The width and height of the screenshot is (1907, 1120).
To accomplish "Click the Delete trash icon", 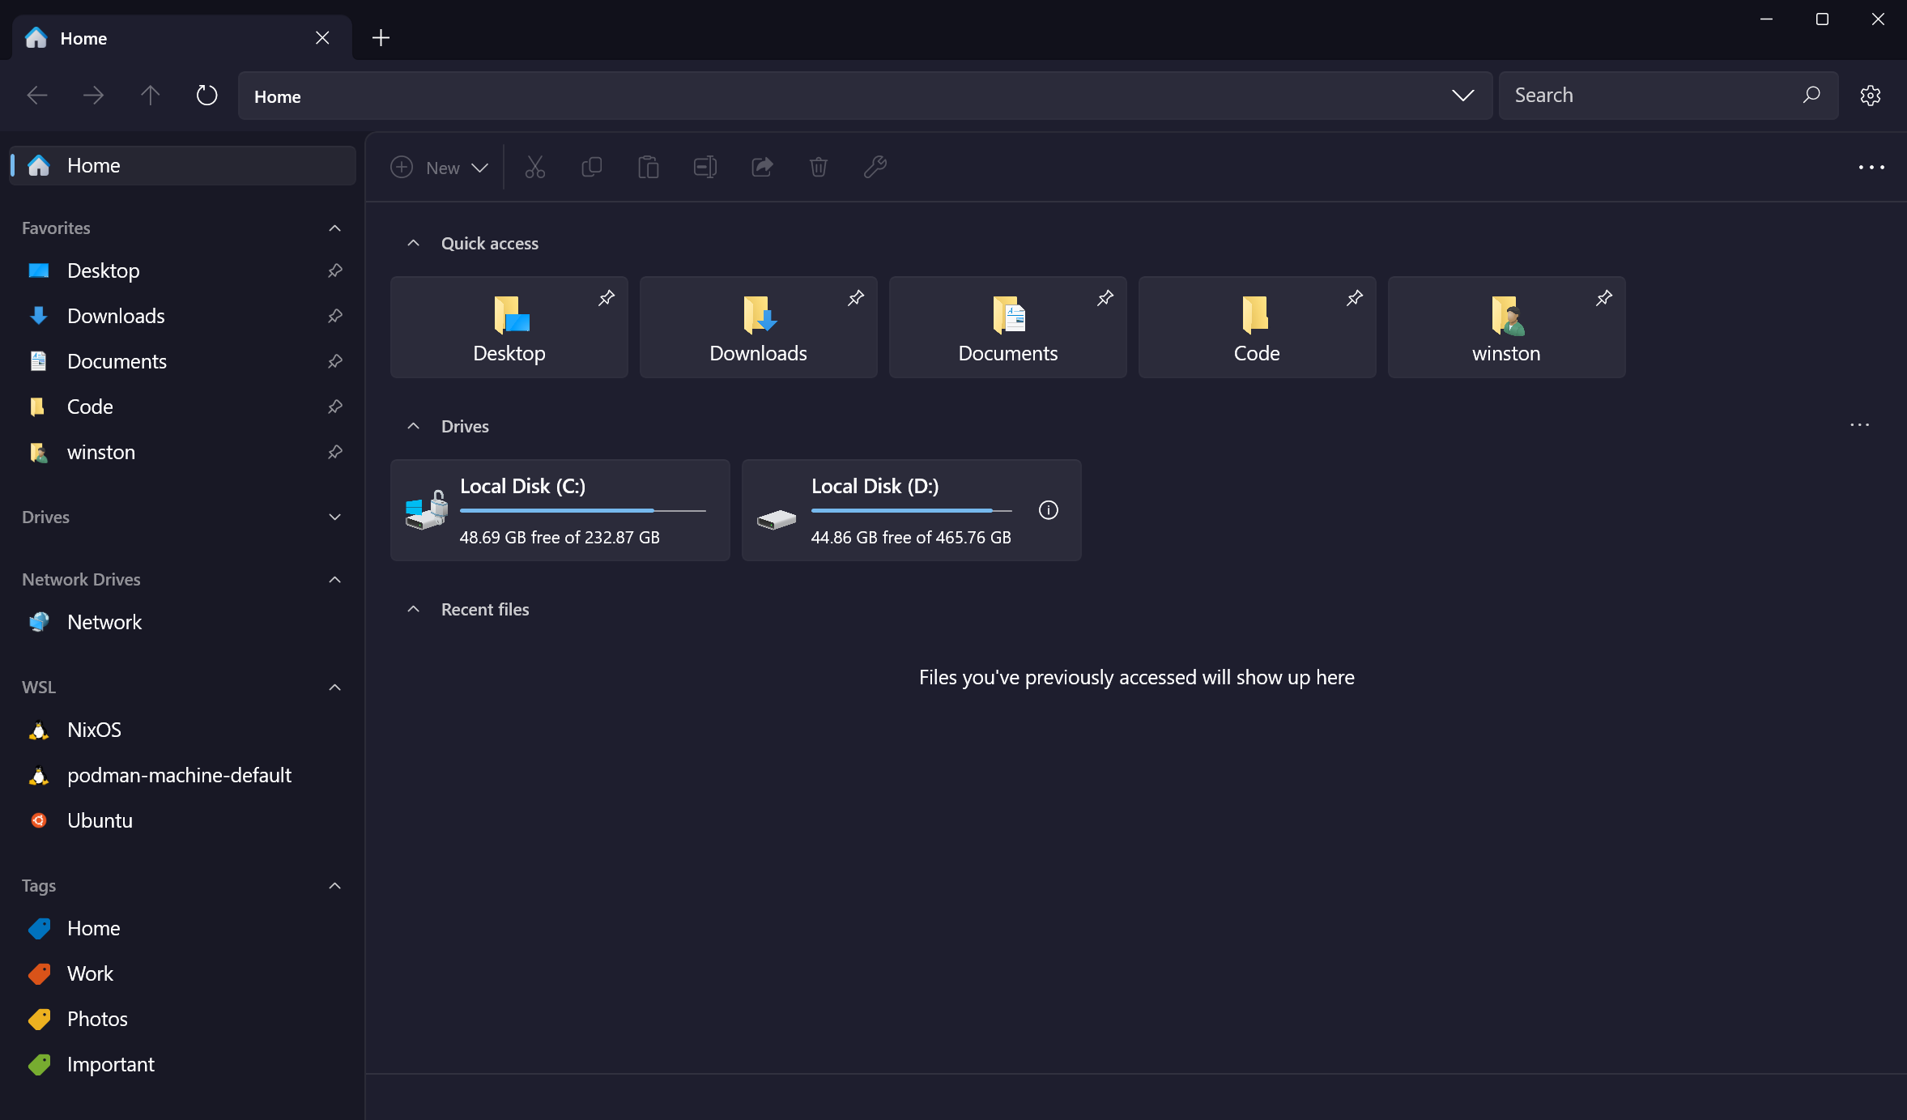I will click(819, 167).
